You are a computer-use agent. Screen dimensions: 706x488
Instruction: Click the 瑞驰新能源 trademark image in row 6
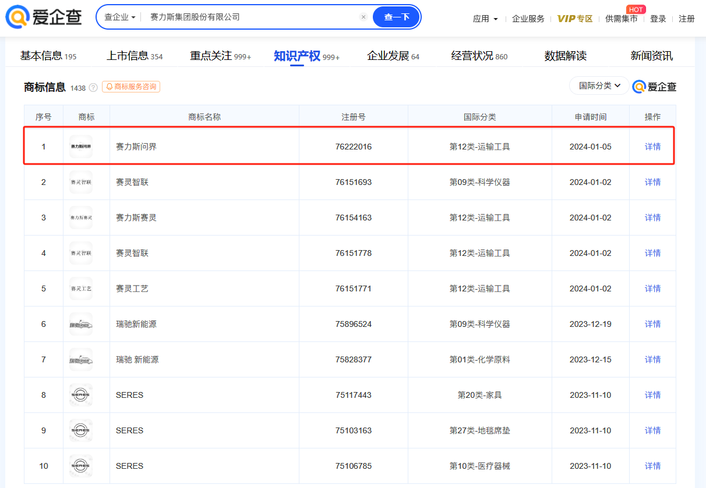point(80,324)
